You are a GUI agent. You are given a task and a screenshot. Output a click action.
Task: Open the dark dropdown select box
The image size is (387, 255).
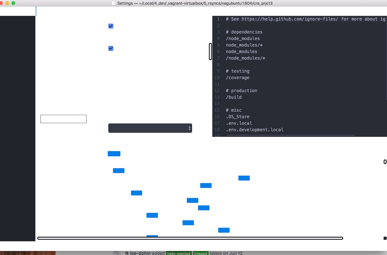point(150,128)
